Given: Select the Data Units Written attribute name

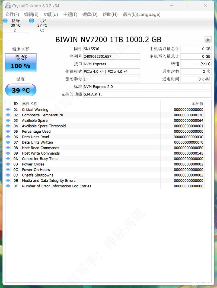Looking at the screenshot, I should click(x=37, y=142).
